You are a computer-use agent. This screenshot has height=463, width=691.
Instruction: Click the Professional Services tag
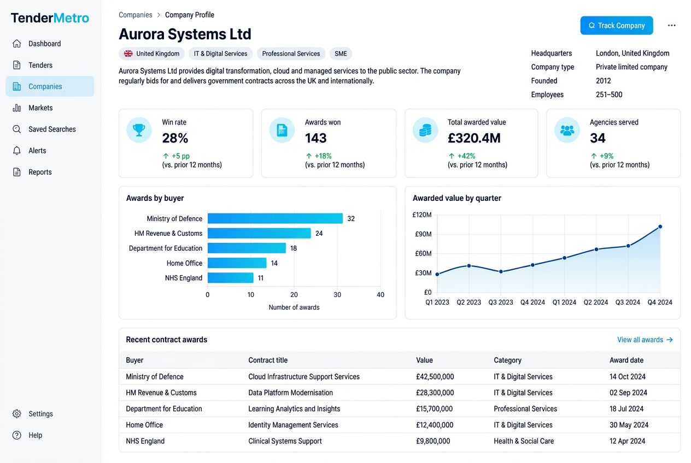(x=291, y=54)
